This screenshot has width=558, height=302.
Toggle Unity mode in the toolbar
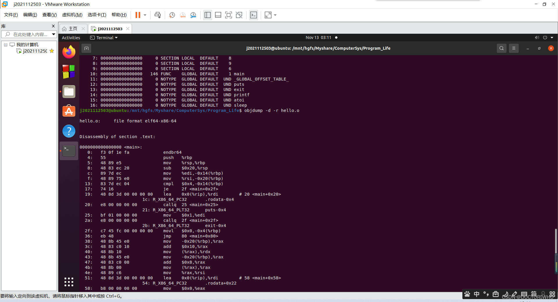pos(239,15)
